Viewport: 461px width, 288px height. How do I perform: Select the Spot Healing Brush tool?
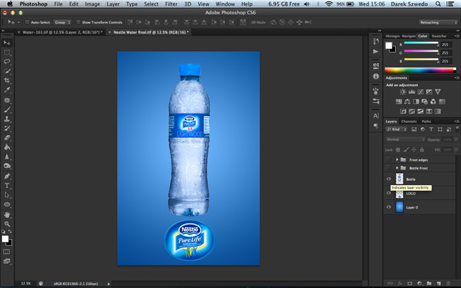7,100
